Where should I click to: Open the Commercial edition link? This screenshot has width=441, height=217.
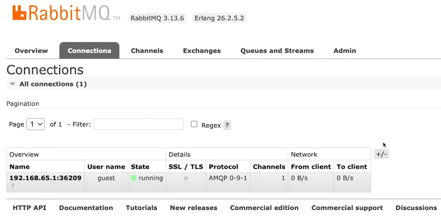pos(264,208)
